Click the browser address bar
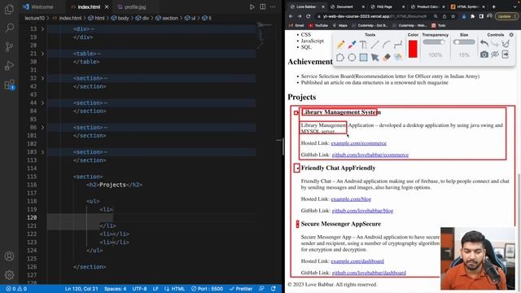521x293 pixels. point(374,16)
